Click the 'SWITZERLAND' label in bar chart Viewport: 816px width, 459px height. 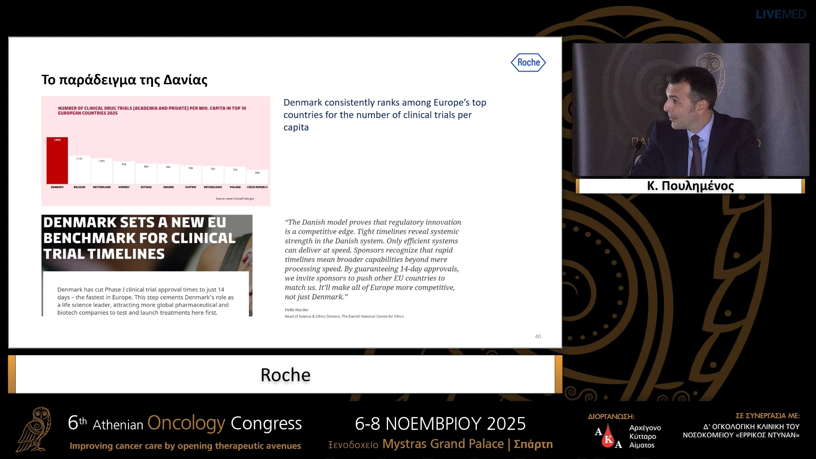coord(102,187)
